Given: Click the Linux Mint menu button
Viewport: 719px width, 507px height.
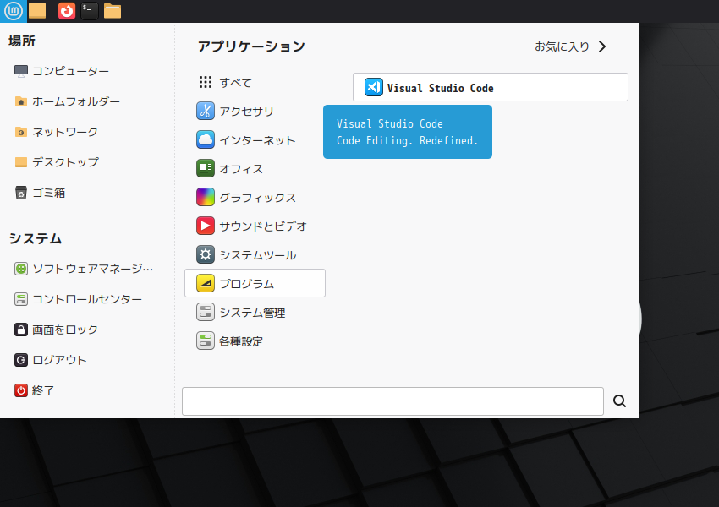Looking at the screenshot, I should tap(14, 11).
